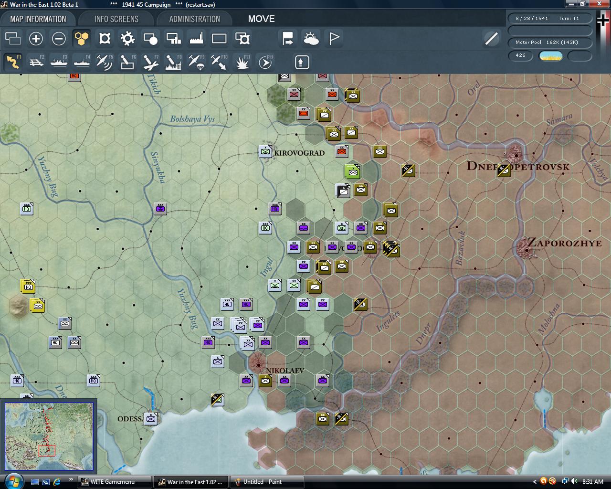Toggle the gear-shaped map overlay icon
This screenshot has width=611, height=489.
tap(127, 38)
